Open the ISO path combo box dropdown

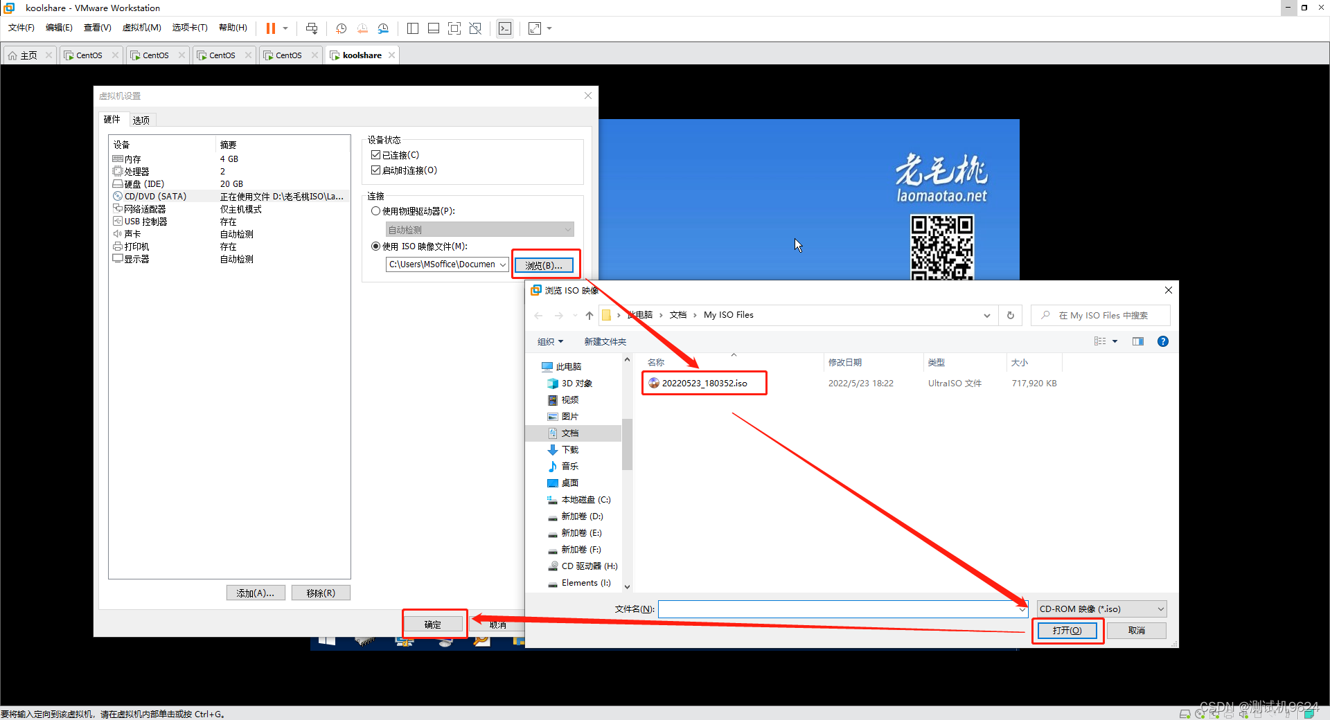[x=503, y=264]
